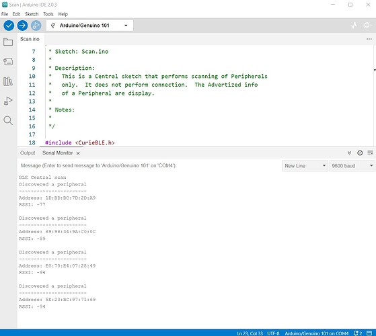The image size is (376, 336).
Task: Click Arduino/Genuino 101 on COM4 status entry
Action: [317, 333]
